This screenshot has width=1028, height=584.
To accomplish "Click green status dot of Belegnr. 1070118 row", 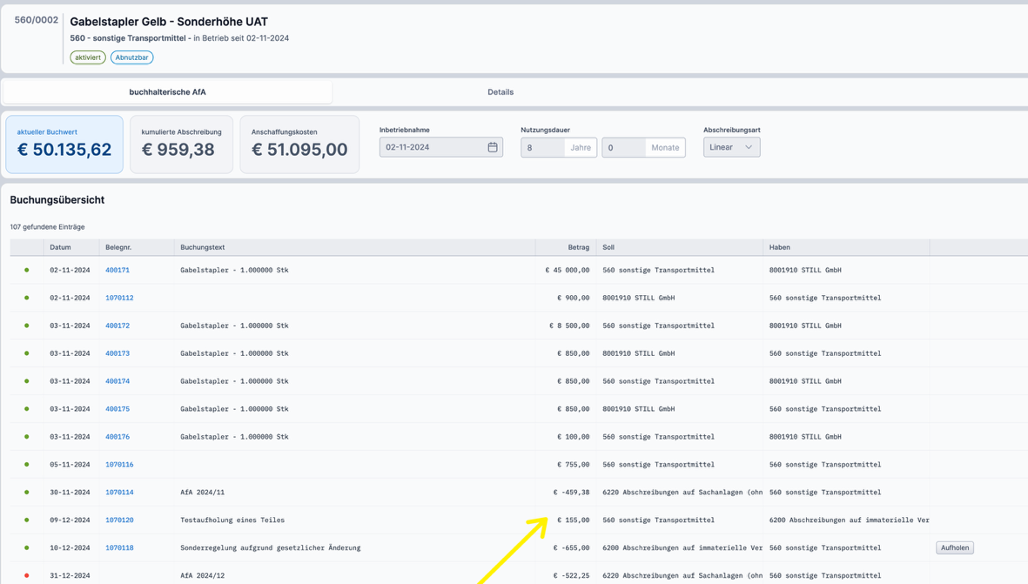I will (x=27, y=547).
